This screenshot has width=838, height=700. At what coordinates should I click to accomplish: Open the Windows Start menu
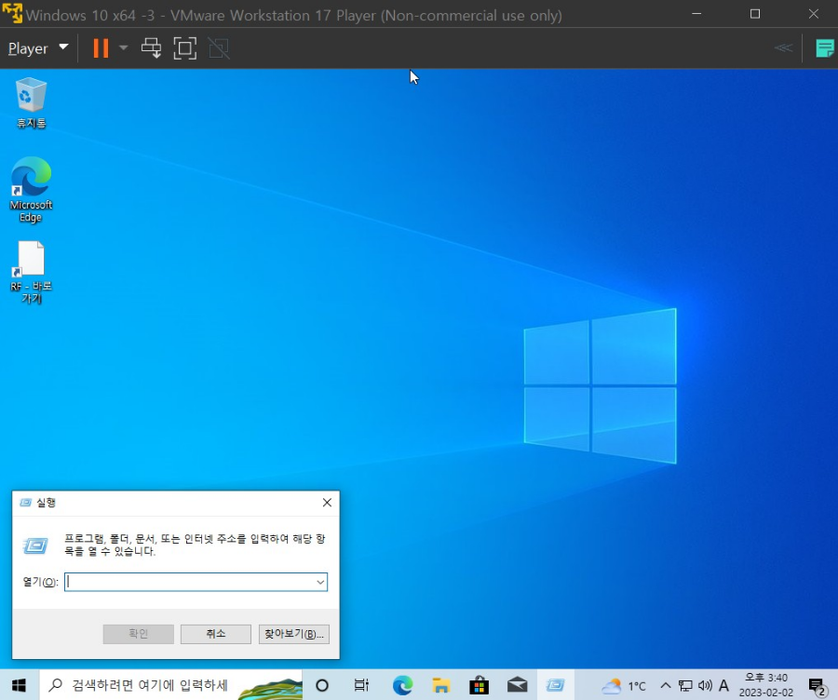[x=20, y=685]
